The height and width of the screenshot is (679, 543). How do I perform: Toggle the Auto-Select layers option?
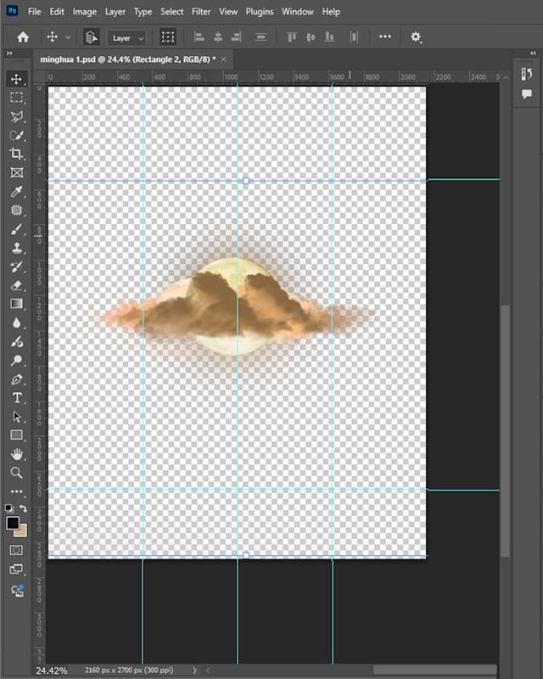click(91, 37)
